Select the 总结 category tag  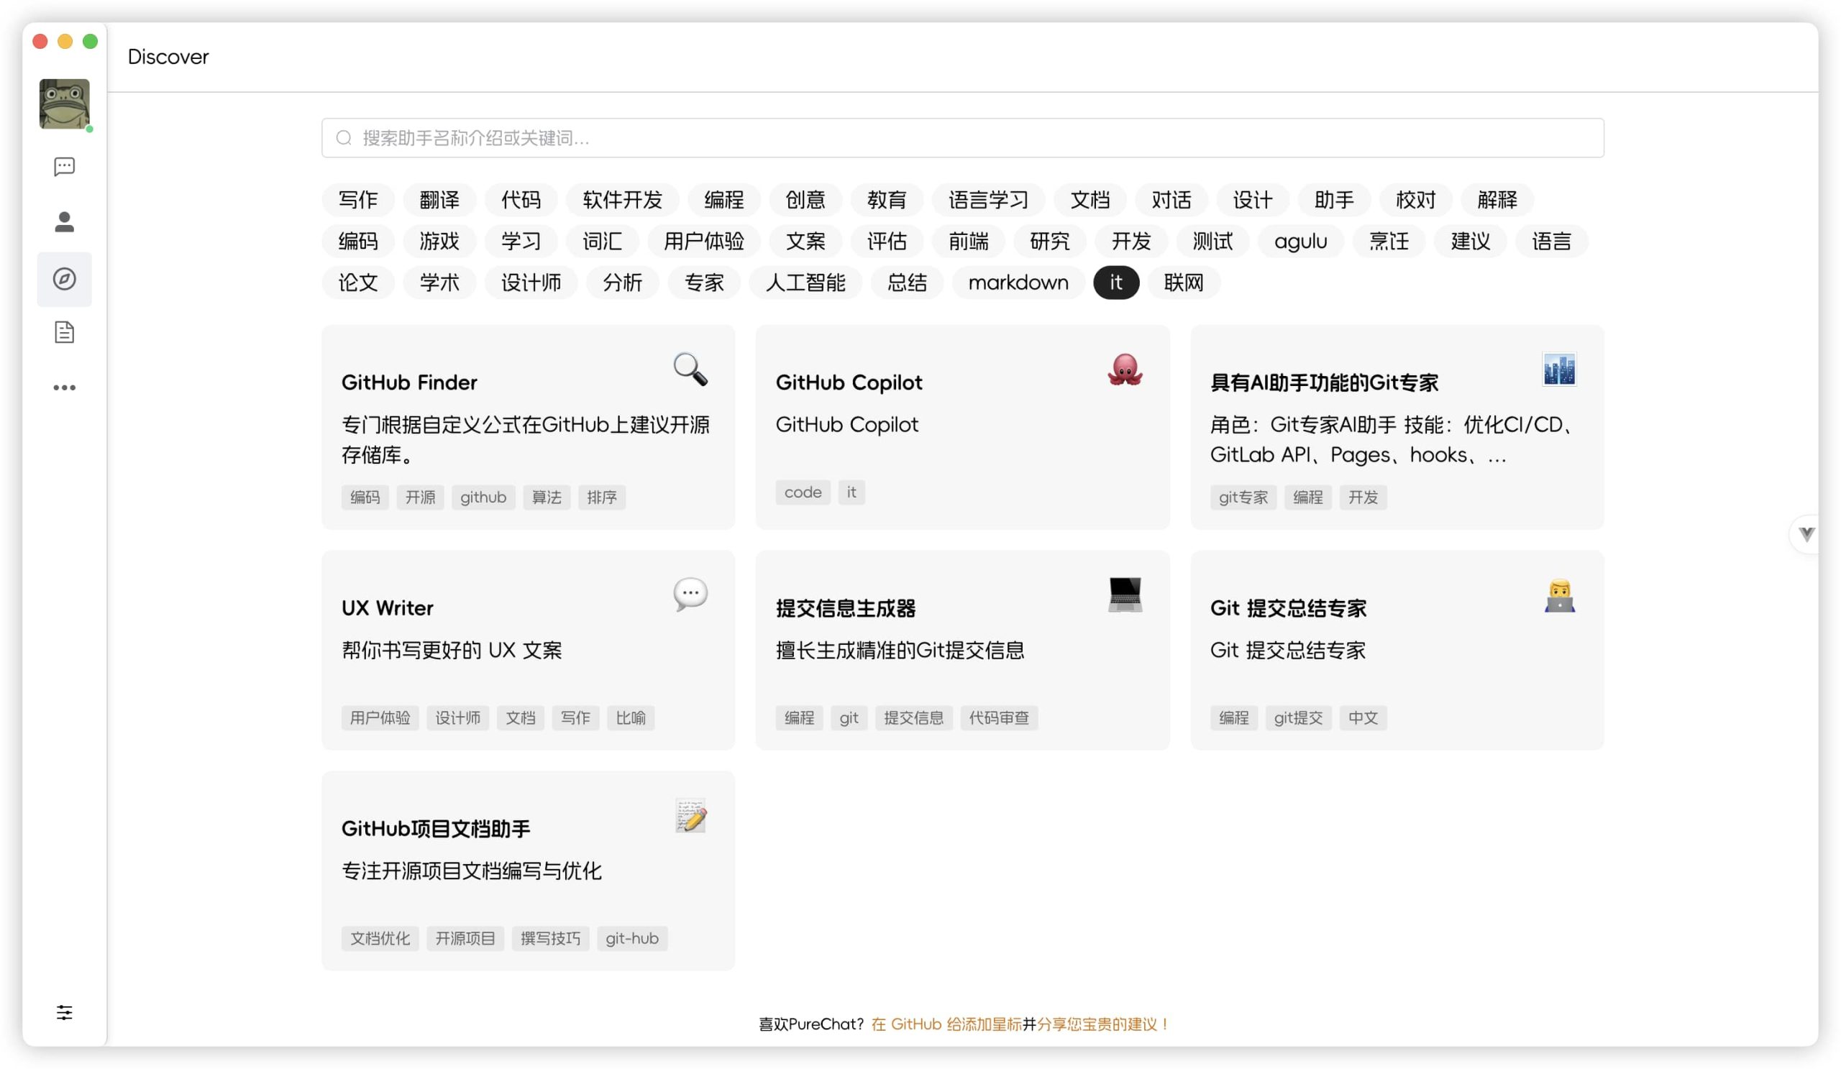[x=907, y=283]
